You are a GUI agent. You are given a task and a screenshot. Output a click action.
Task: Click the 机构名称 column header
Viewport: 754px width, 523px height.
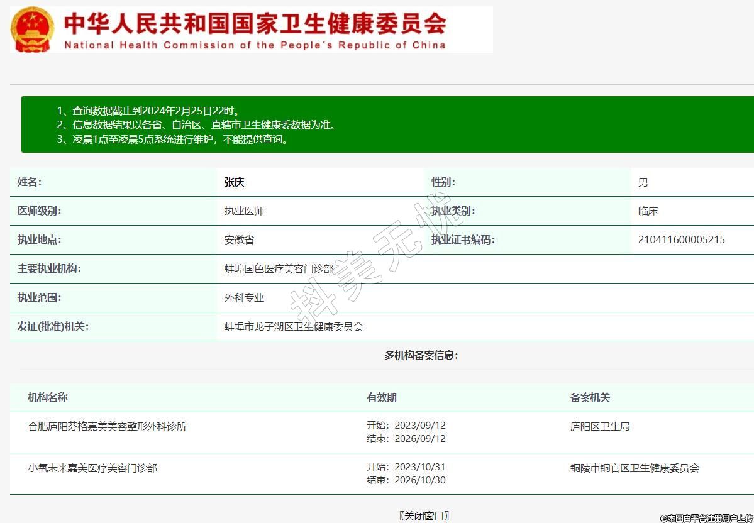(48, 397)
